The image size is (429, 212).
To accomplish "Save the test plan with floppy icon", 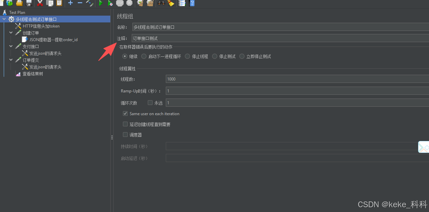I will [29, 3].
